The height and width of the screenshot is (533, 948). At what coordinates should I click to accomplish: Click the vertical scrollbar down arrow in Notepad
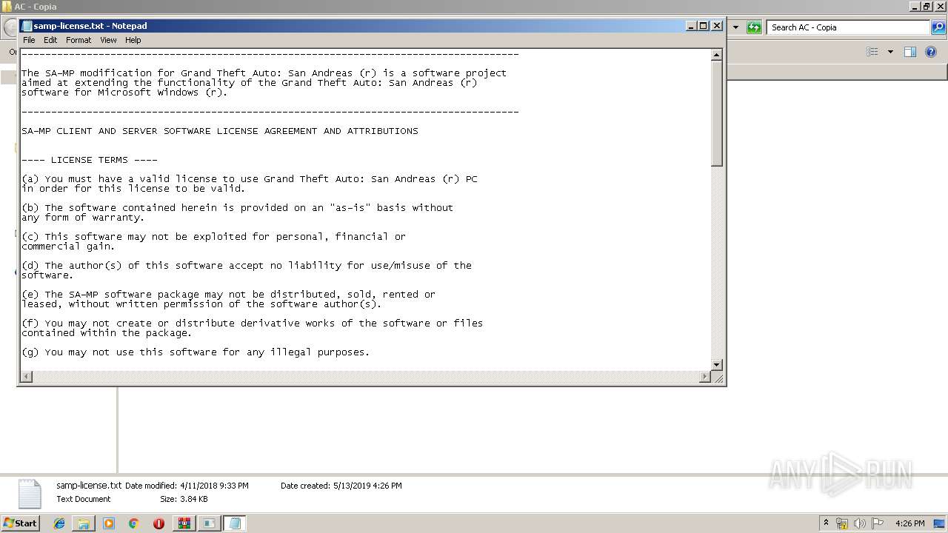pos(716,365)
